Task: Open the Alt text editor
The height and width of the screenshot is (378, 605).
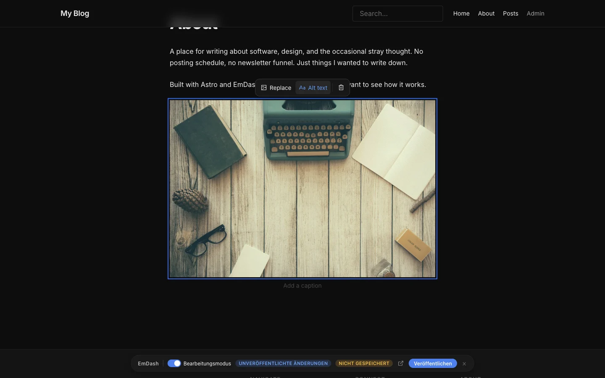Action: pos(313,88)
